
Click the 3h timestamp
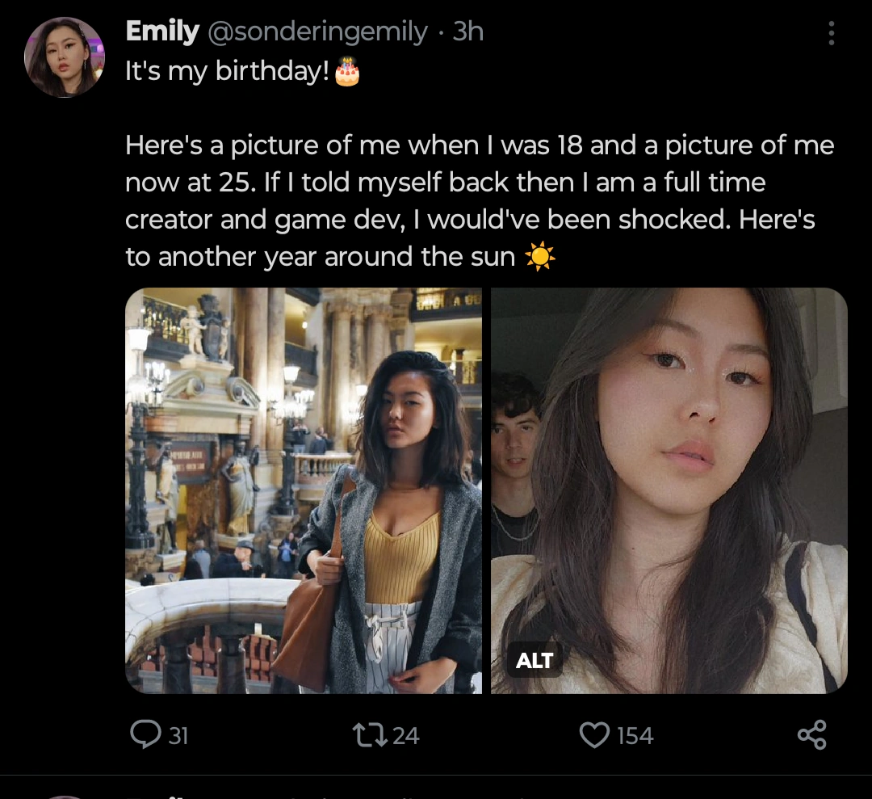(468, 32)
